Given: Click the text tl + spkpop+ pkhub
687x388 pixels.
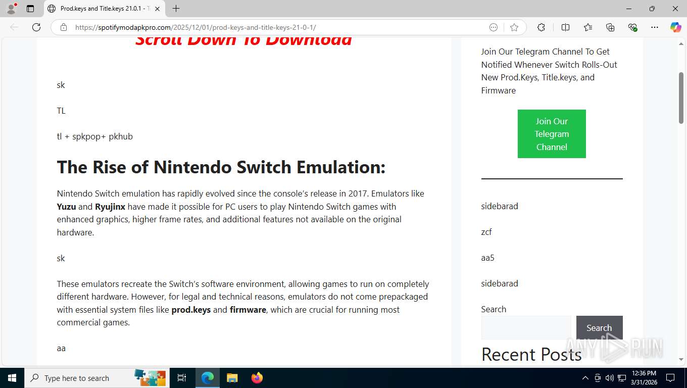Looking at the screenshot, I should pyautogui.click(x=95, y=136).
